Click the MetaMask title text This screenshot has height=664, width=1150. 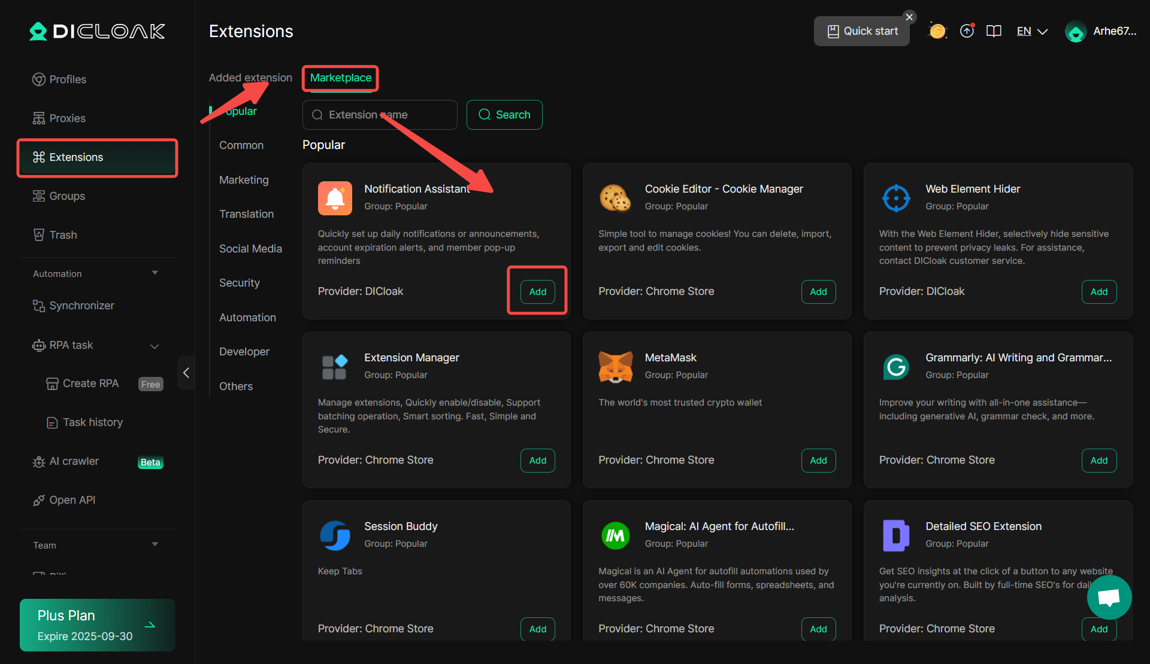coord(670,358)
